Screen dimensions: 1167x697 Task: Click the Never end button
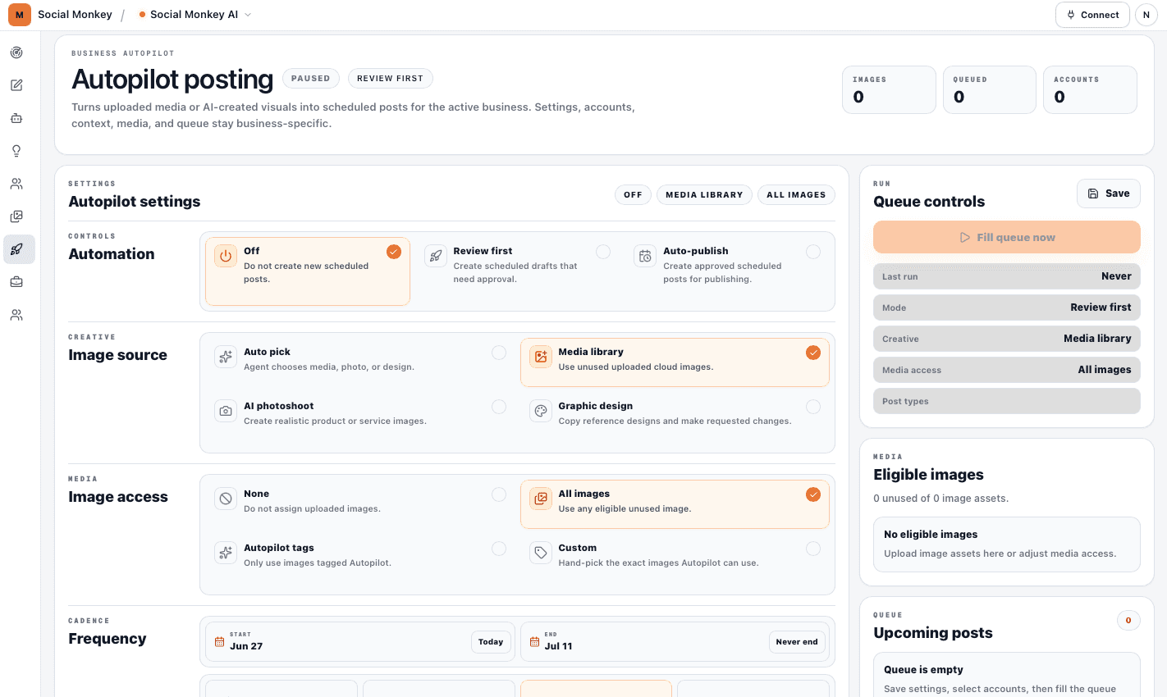[797, 642]
